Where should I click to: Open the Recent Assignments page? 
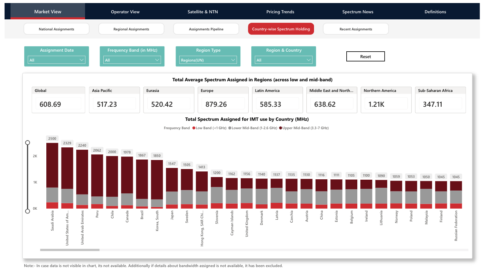[x=356, y=29]
